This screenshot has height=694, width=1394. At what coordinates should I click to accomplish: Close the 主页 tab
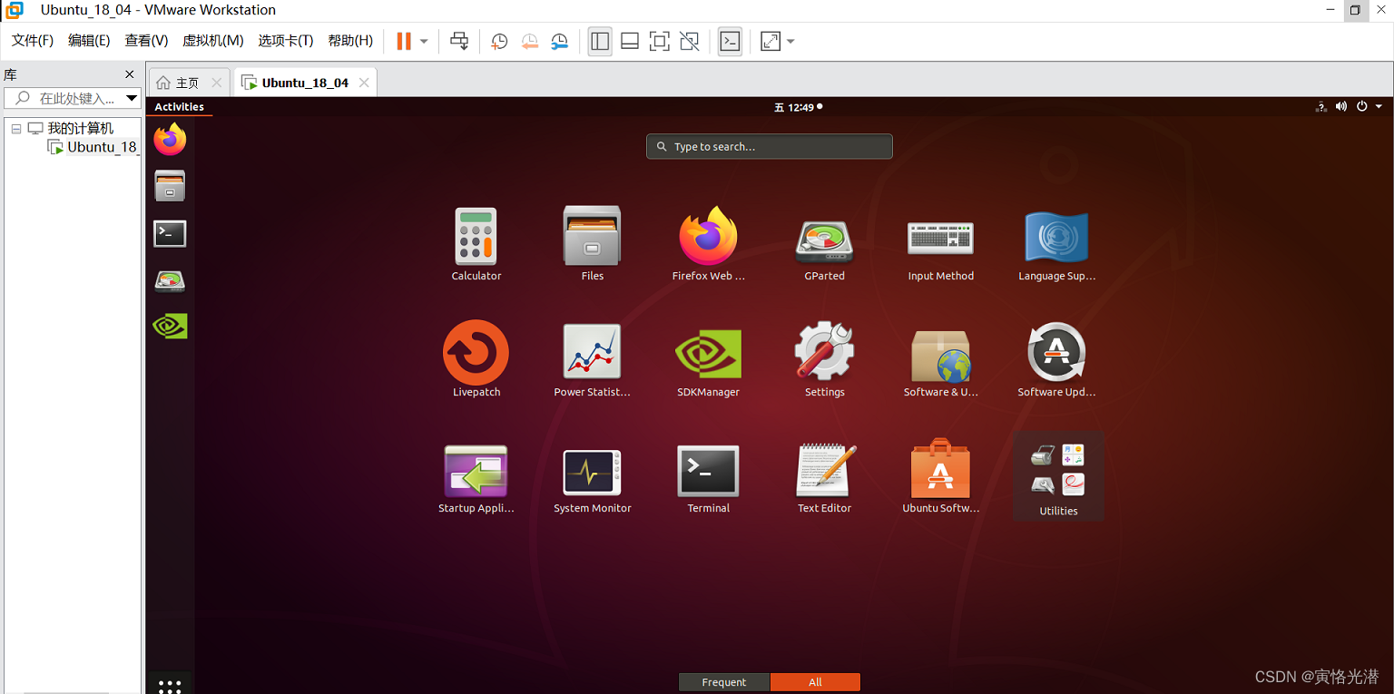pos(216,83)
